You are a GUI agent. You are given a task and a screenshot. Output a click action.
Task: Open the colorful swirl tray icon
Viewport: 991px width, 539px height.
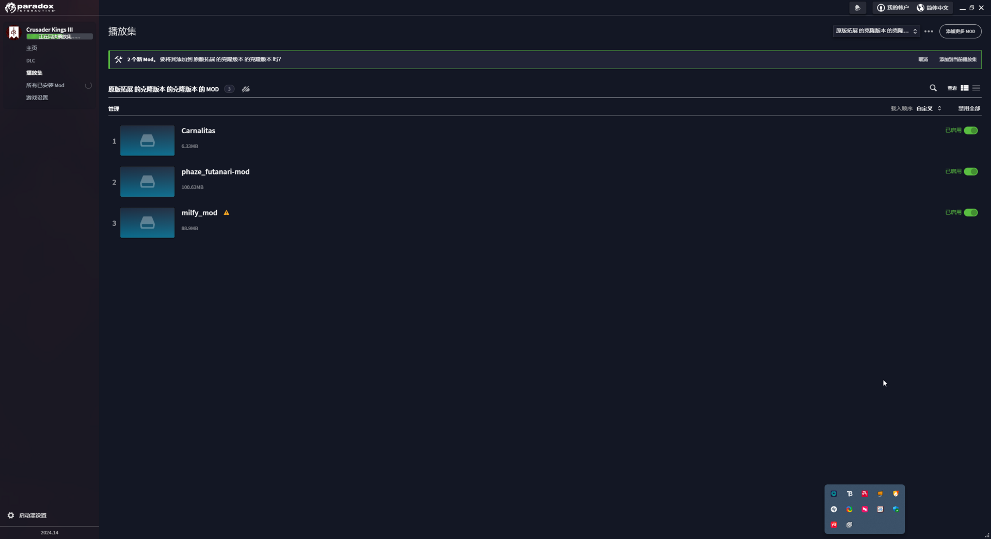(849, 510)
